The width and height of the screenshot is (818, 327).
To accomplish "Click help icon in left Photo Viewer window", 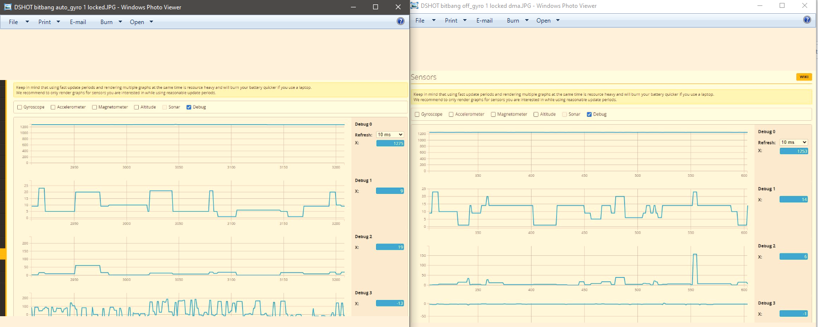I will point(401,21).
